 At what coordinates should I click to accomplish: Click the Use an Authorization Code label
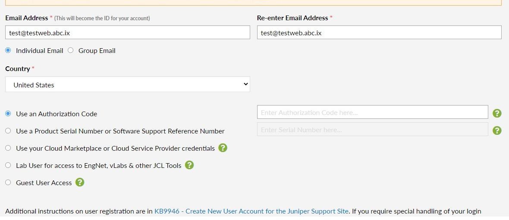point(57,114)
